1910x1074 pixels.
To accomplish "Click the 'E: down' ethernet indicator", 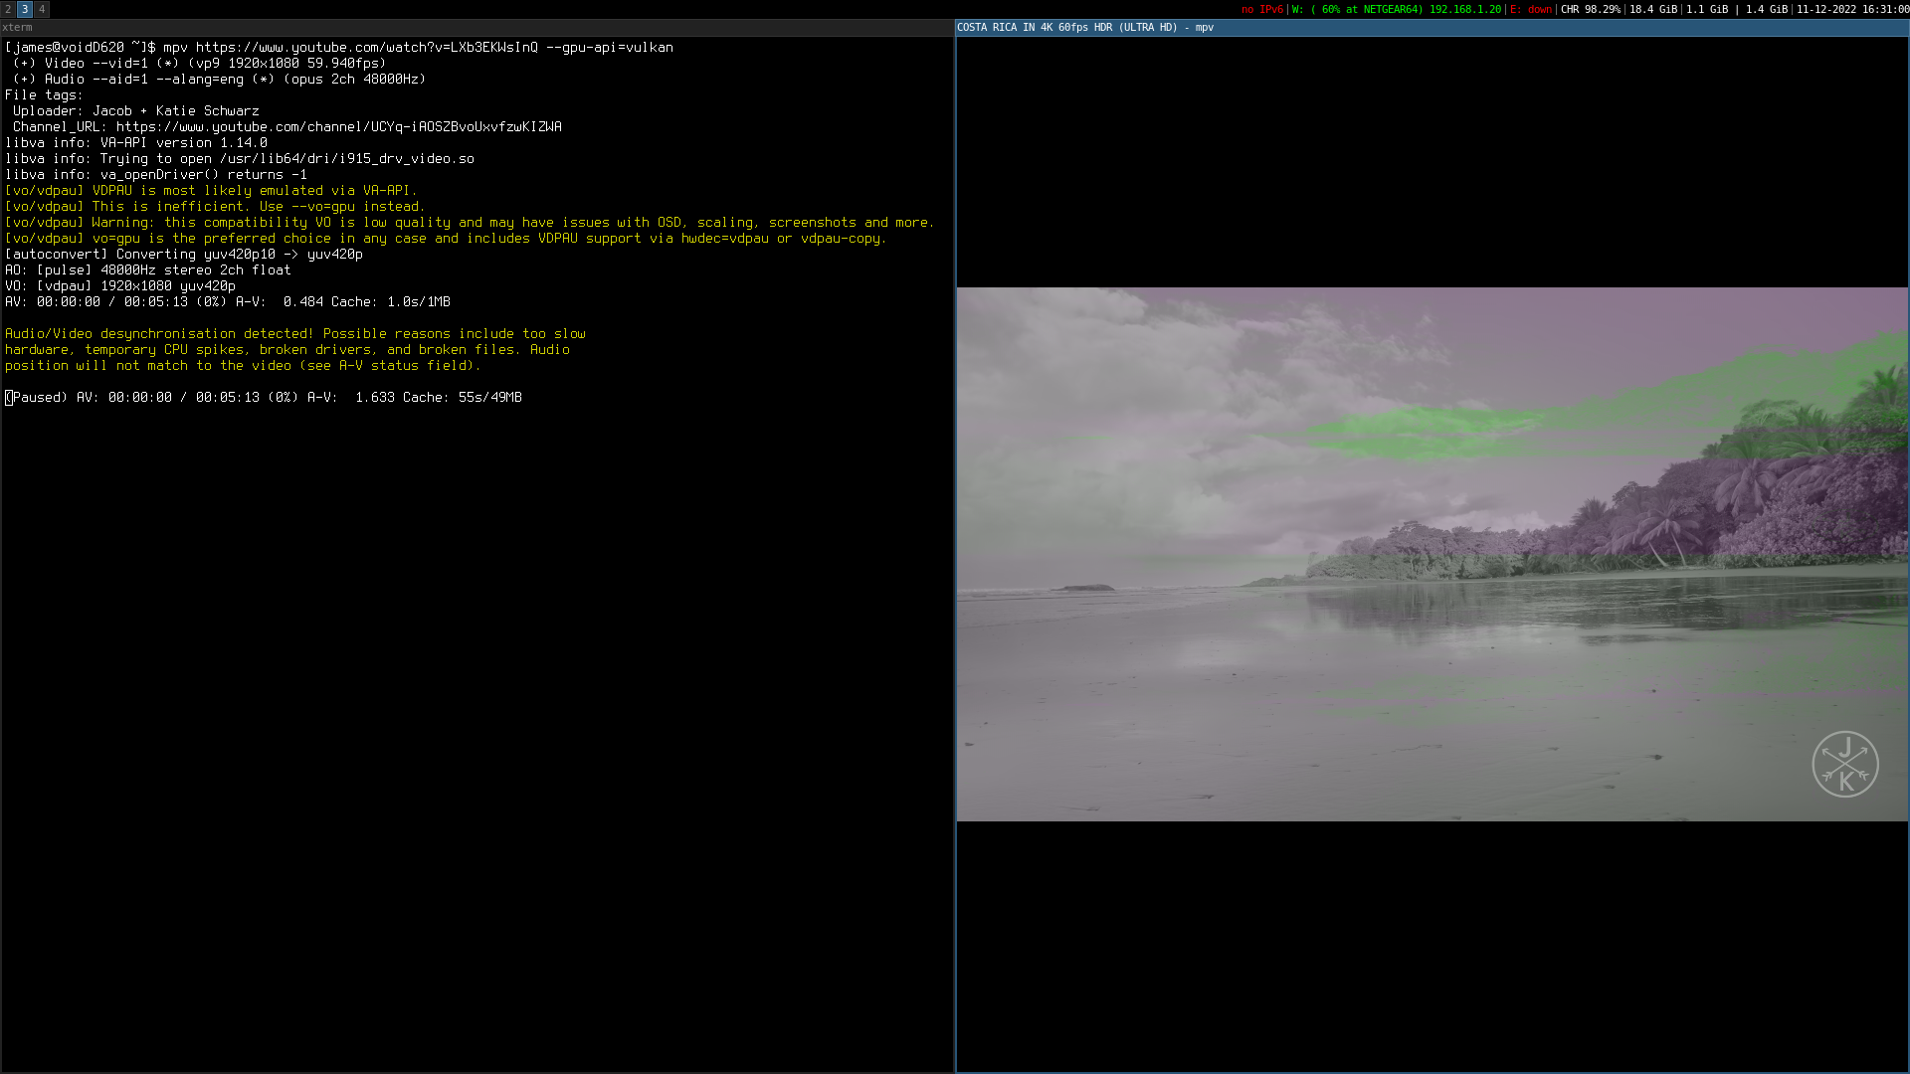I will click(1530, 9).
